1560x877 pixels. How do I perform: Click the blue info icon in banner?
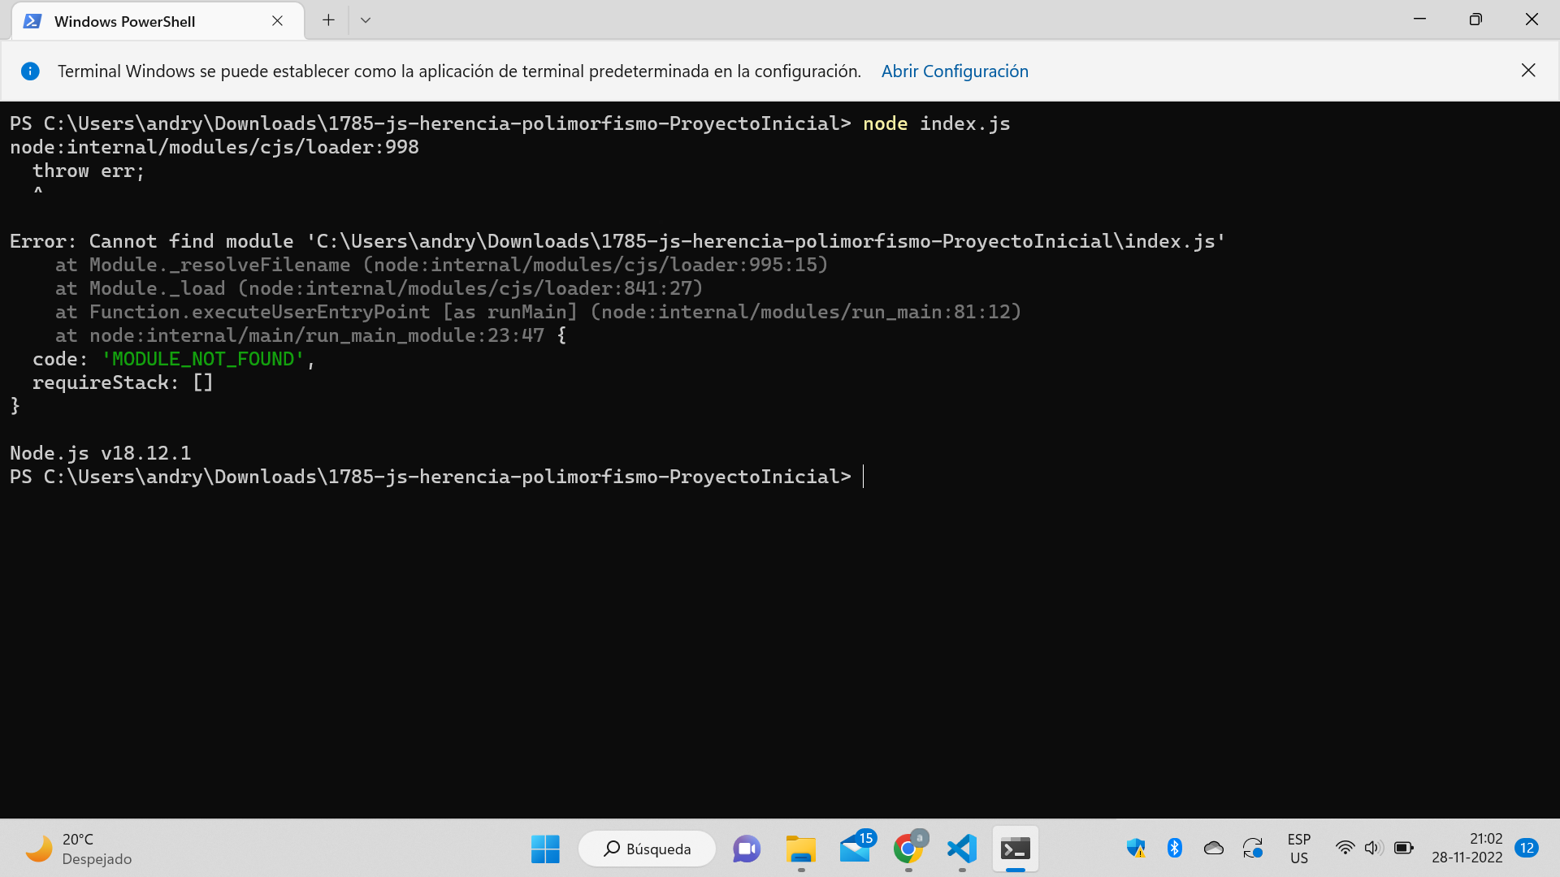[30, 71]
